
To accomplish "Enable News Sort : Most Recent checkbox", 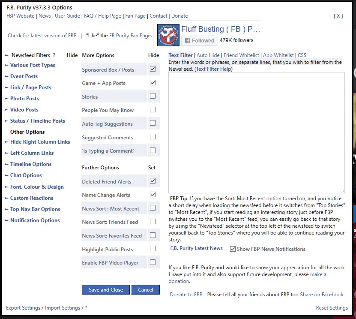I will tap(153, 208).
